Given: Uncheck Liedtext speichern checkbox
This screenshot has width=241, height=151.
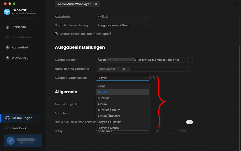Looking at the screenshot, I should pyautogui.click(x=56, y=34).
